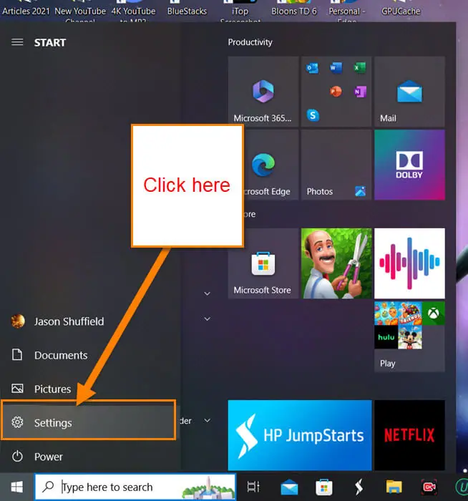Open the Gardenscapes game tile
The image size is (468, 501).
coord(336,263)
